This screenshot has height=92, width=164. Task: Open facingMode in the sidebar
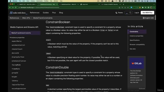click(x=16, y=65)
